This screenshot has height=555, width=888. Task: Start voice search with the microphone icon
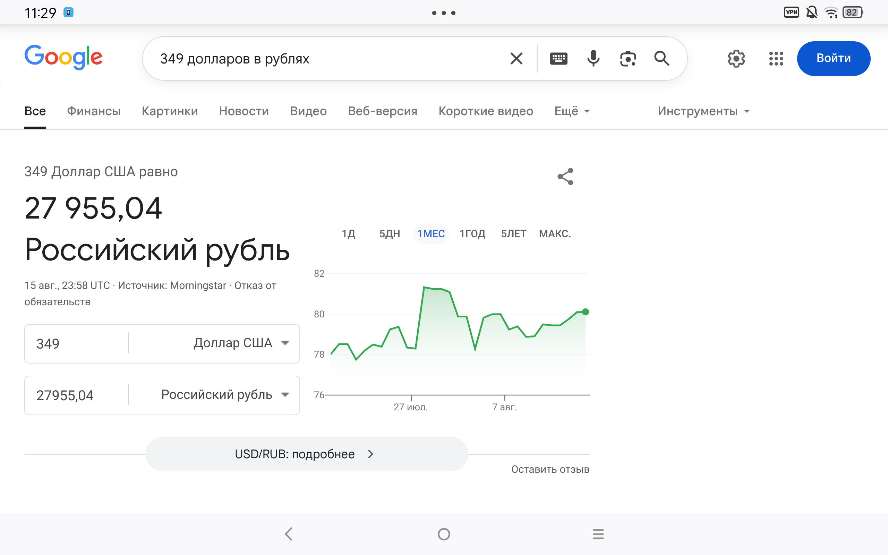tap(593, 58)
